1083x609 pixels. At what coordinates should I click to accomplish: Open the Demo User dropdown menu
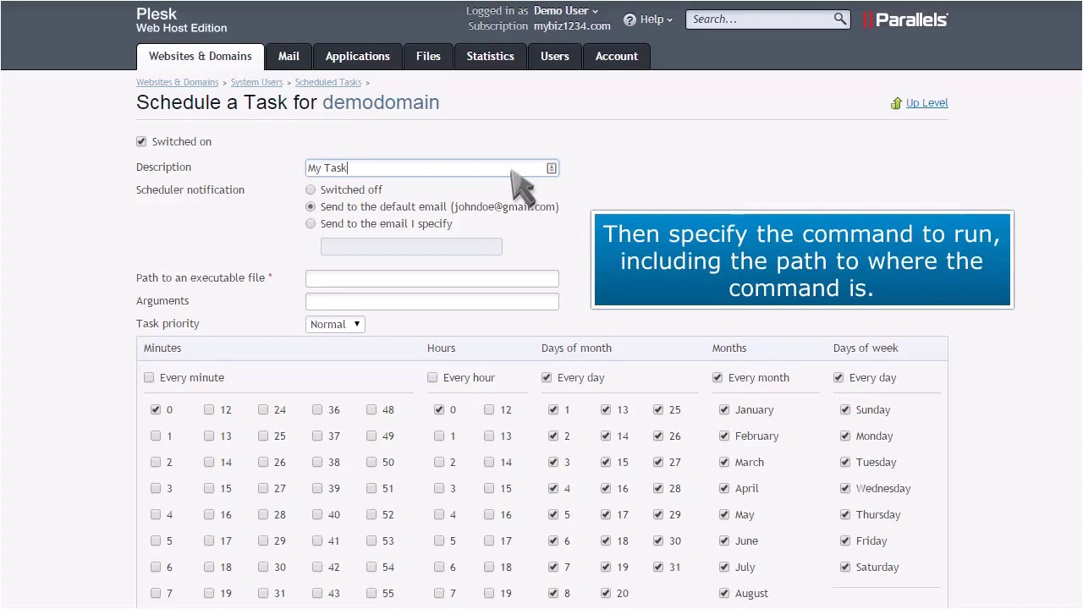coord(566,11)
